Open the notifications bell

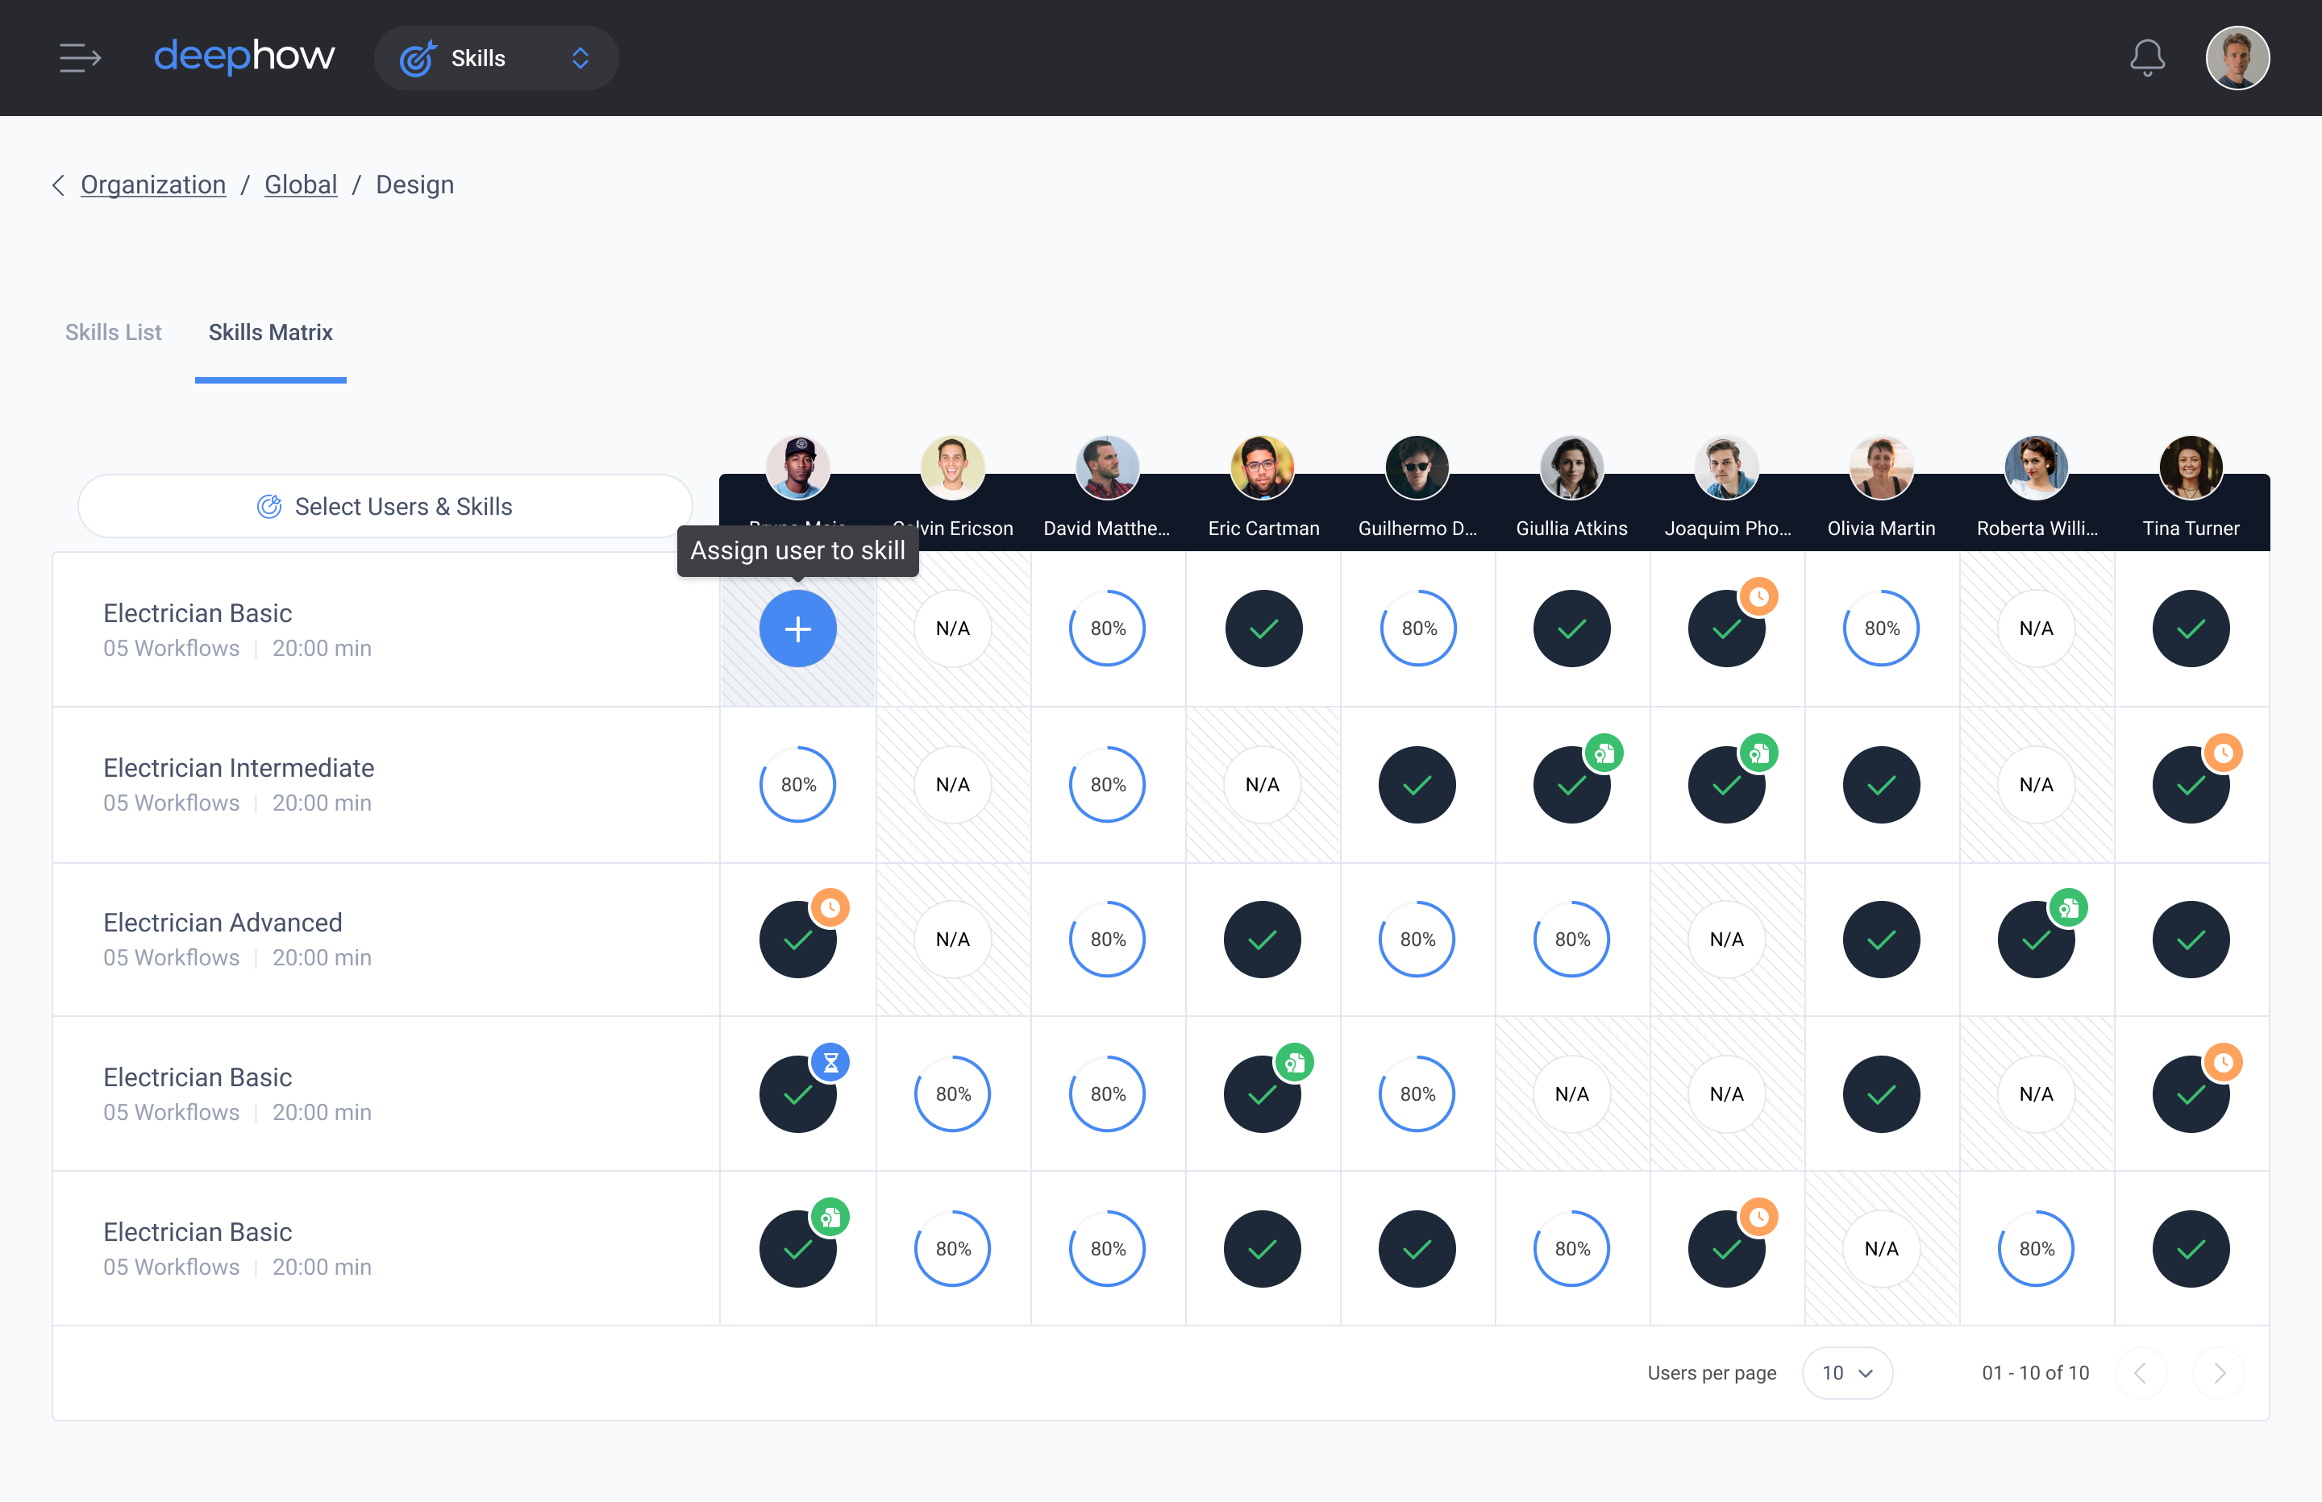tap(2146, 59)
